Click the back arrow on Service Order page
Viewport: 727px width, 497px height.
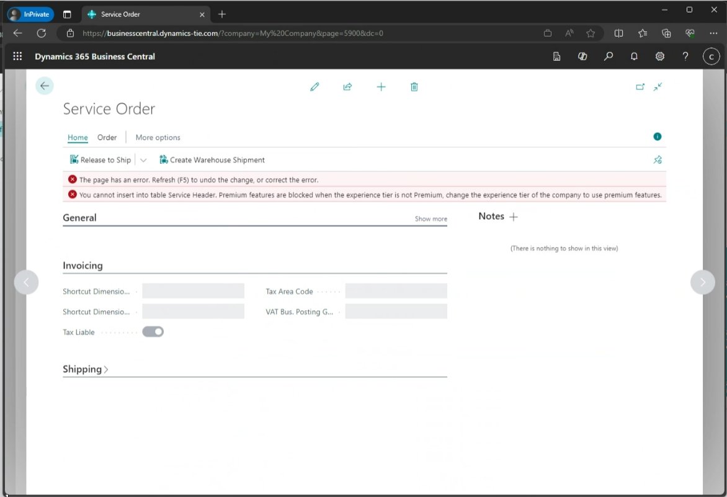[x=45, y=86]
